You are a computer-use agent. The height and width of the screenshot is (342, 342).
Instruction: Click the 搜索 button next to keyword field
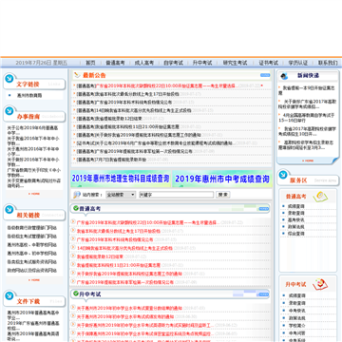coord(223,195)
